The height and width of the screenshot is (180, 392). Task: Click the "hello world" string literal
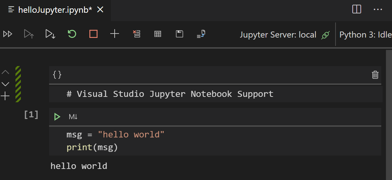click(x=131, y=135)
